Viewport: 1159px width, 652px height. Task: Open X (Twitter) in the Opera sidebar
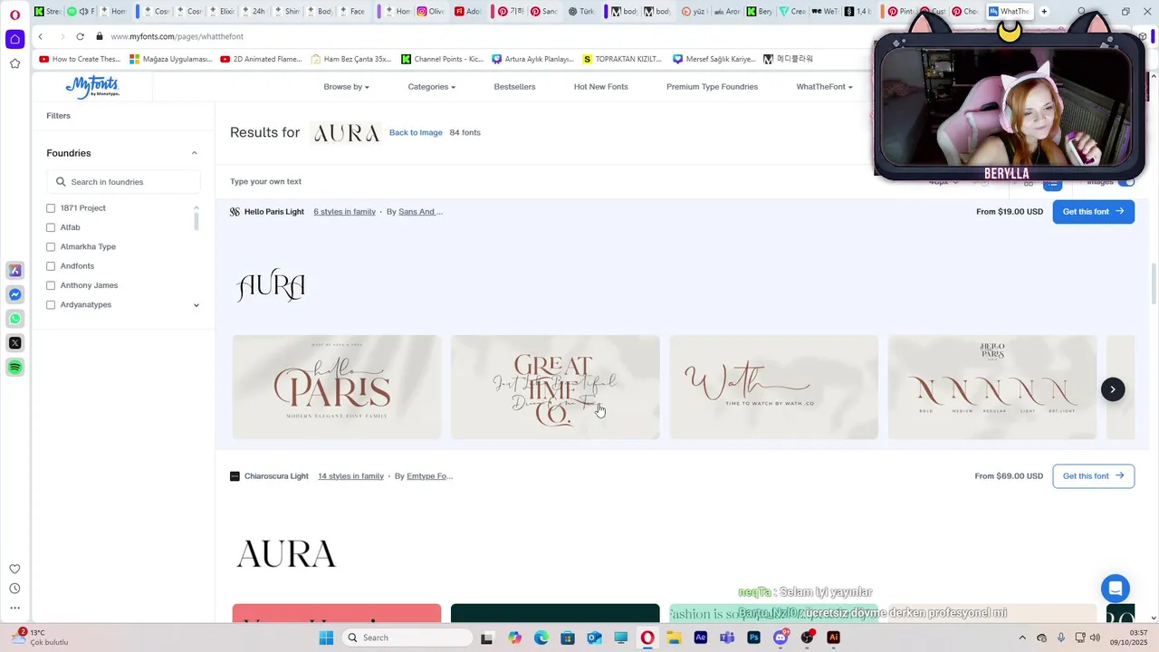click(x=14, y=342)
